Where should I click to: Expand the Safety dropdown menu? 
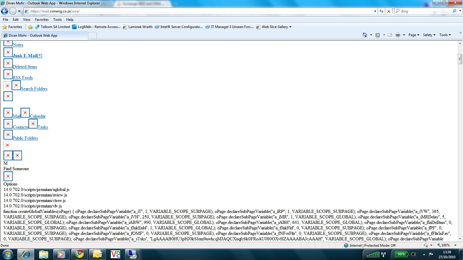(x=429, y=35)
